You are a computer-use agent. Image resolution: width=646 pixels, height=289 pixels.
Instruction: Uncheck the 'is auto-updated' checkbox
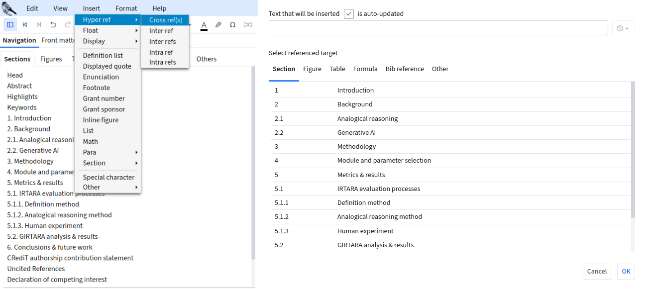point(349,14)
